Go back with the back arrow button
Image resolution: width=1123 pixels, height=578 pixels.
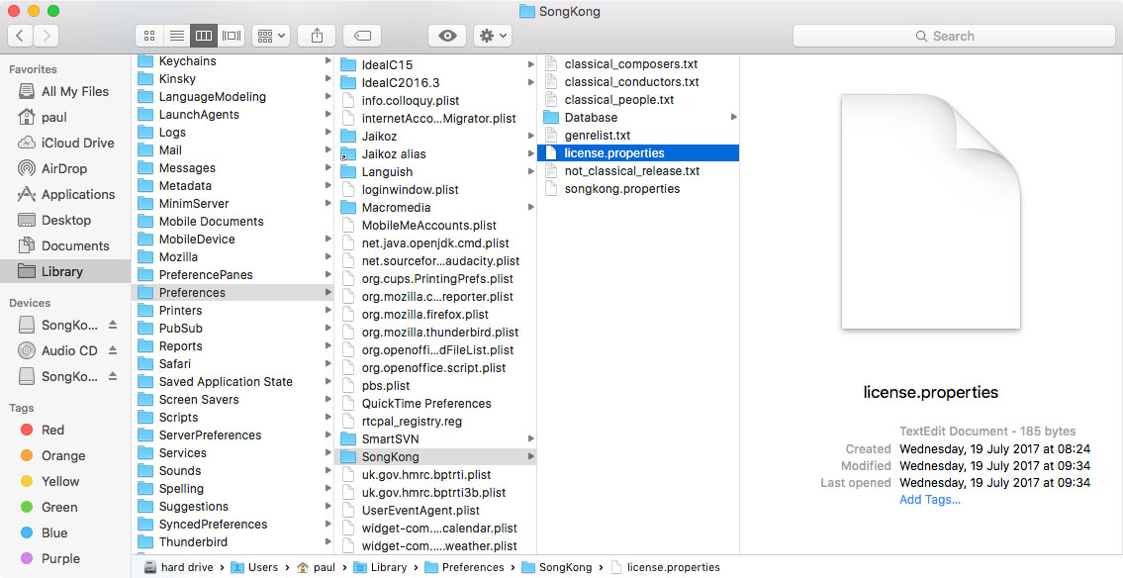pyautogui.click(x=20, y=36)
